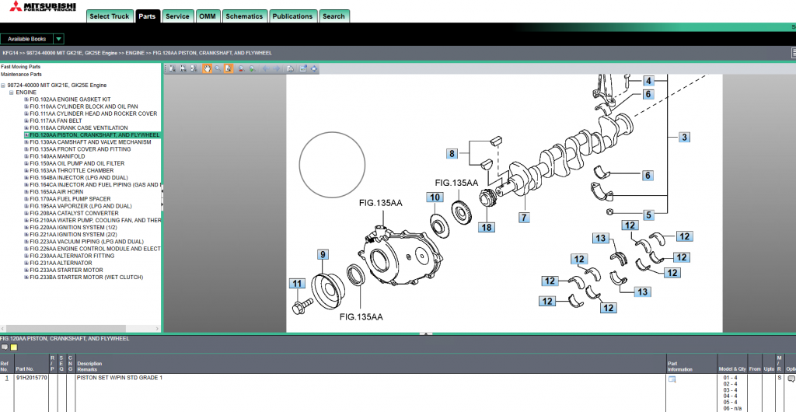This screenshot has width=796, height=412.
Task: Click the first page layout toolbar icon
Action: click(x=172, y=68)
